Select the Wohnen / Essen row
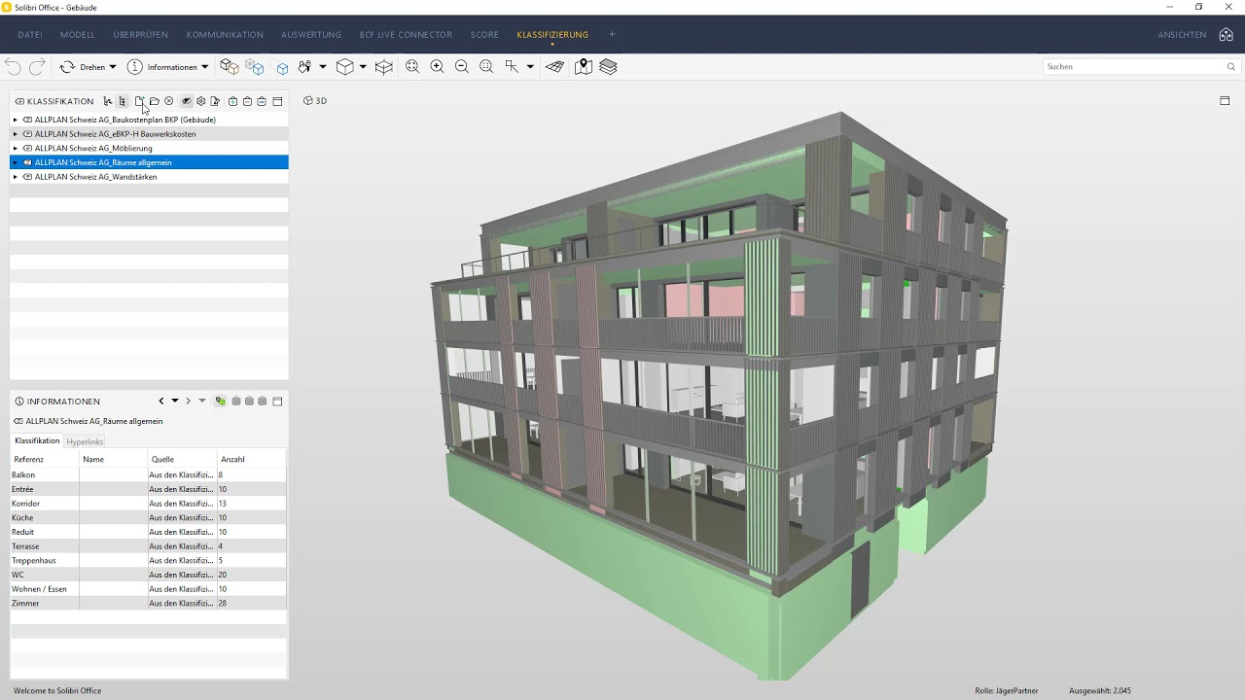 click(x=149, y=589)
